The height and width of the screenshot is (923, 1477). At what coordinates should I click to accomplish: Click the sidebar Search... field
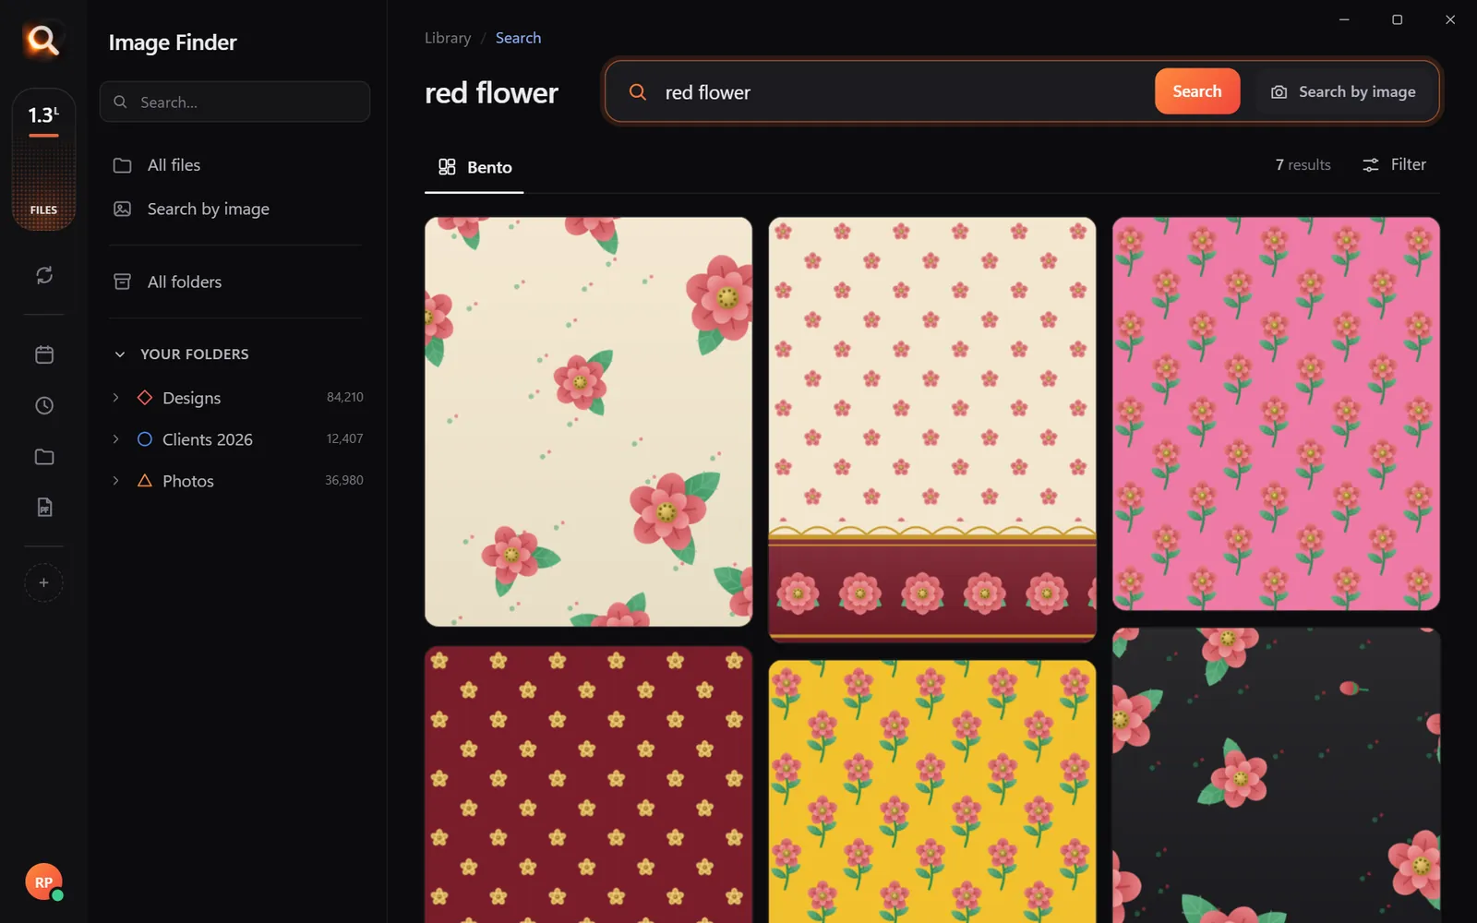234,102
